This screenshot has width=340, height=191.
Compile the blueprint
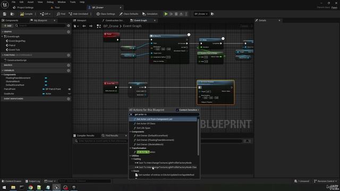[x=26, y=14]
